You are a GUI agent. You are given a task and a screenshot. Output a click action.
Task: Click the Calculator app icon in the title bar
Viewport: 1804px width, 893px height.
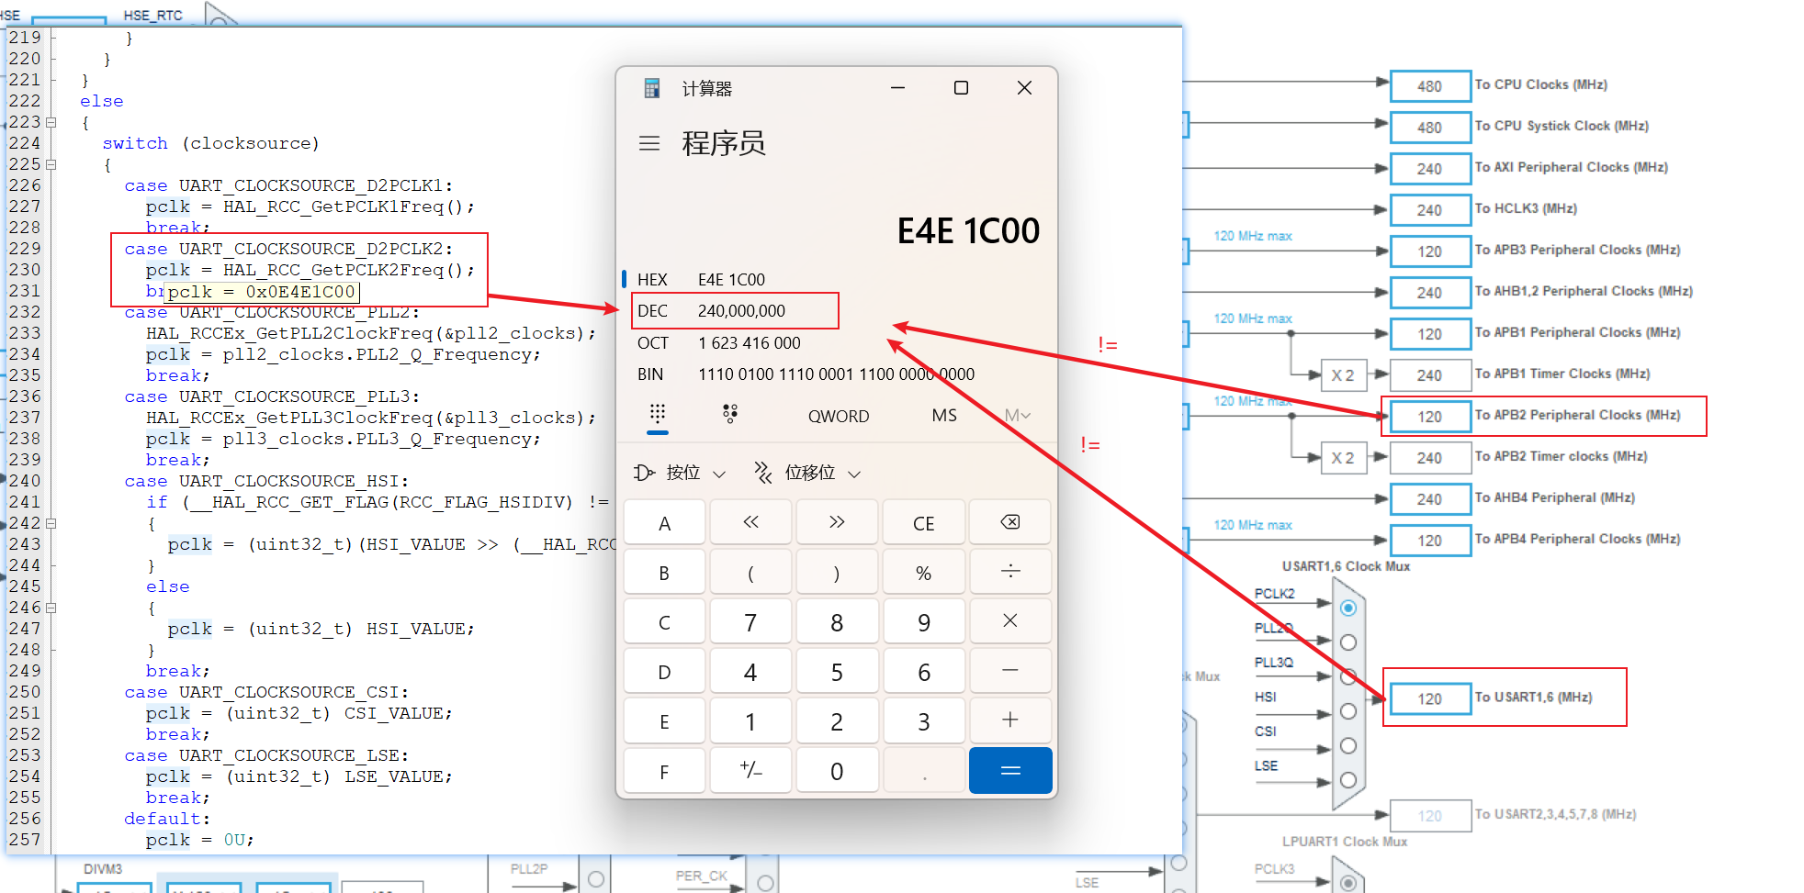(x=651, y=87)
